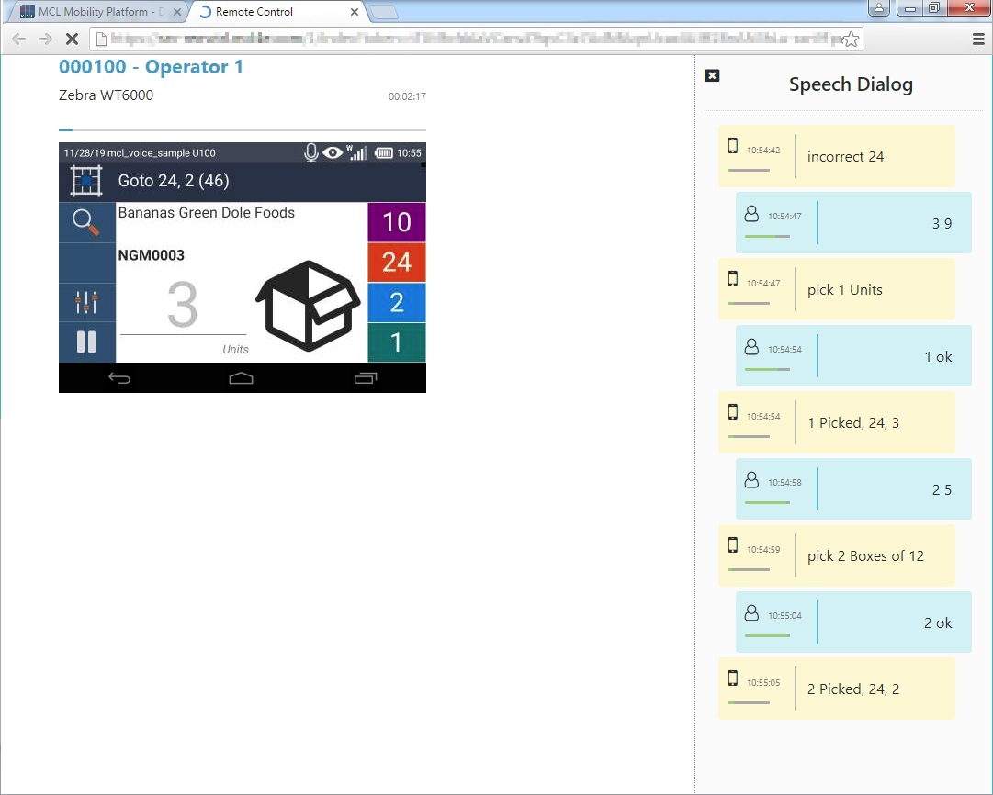Open the browser hamburger menu
Viewport: 993px width, 795px height.
tap(976, 39)
